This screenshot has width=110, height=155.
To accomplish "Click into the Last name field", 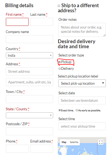I will [x=42, y=22].
